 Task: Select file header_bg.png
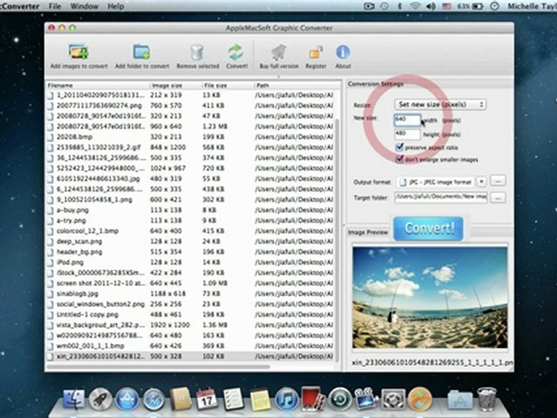point(190,252)
